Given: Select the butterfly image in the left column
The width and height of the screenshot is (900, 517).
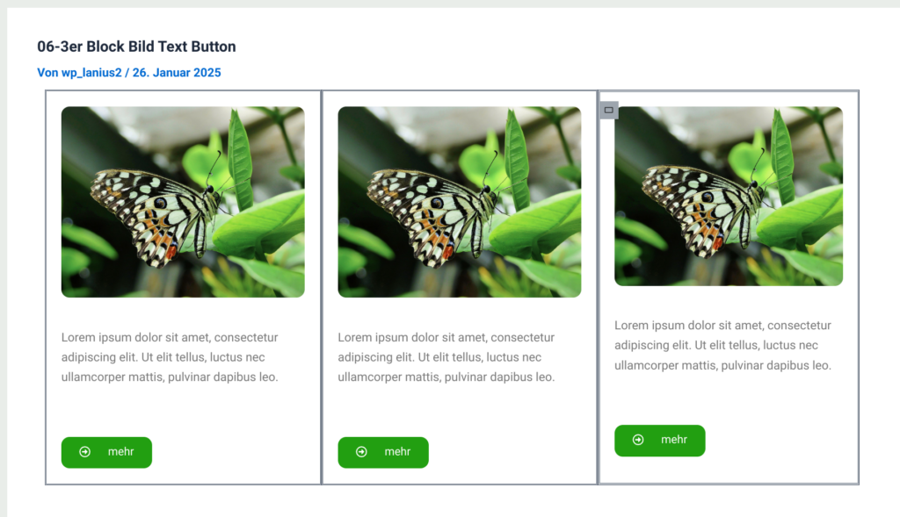Looking at the screenshot, I should (x=183, y=202).
